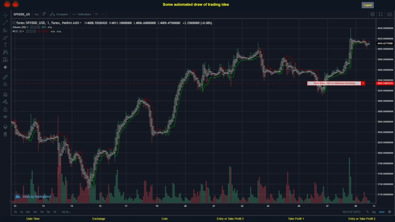395x222 pixels.
Task: Click the Date Time column header
Action: (33, 219)
